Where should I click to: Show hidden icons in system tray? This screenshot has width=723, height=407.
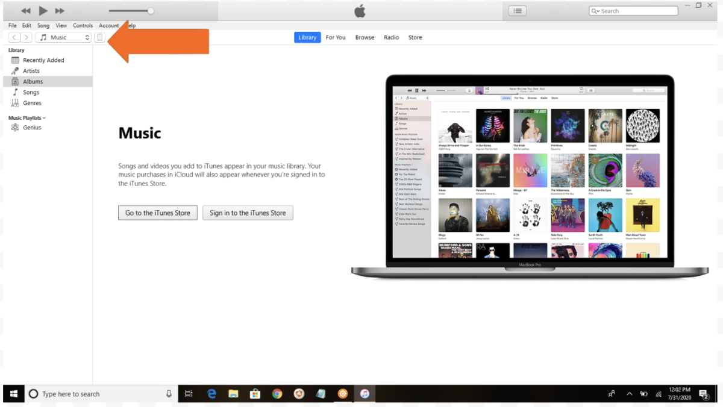[629, 394]
